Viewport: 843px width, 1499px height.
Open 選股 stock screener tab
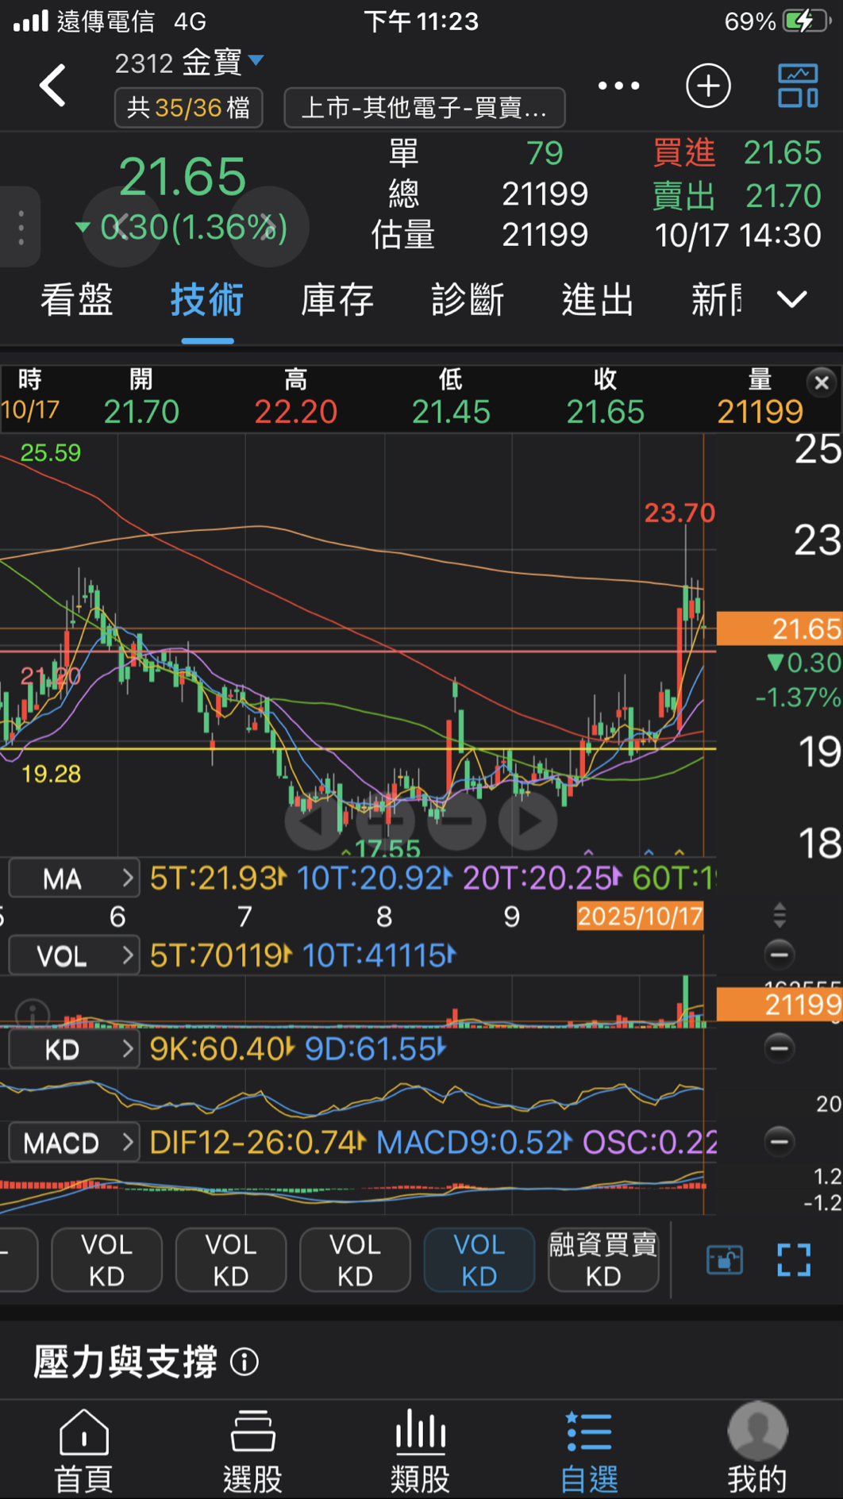(252, 1451)
